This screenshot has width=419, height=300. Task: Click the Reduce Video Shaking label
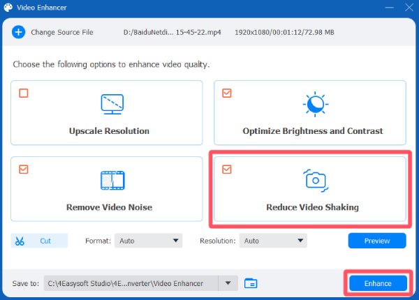312,207
